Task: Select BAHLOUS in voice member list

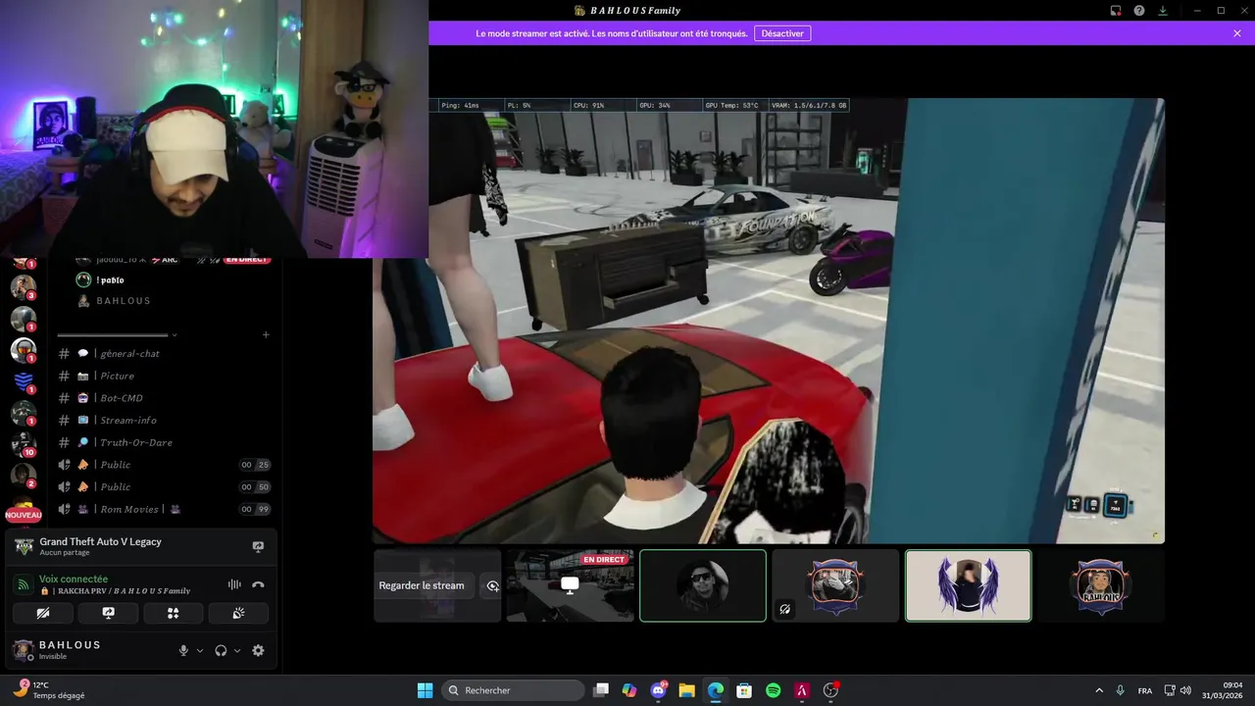Action: [123, 301]
